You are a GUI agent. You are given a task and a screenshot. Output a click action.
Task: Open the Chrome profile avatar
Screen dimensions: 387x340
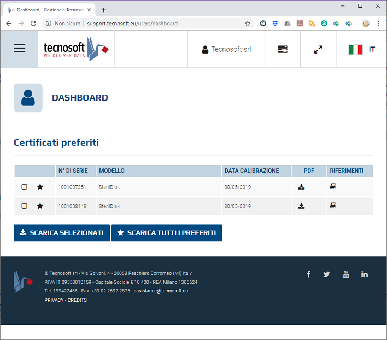366,24
